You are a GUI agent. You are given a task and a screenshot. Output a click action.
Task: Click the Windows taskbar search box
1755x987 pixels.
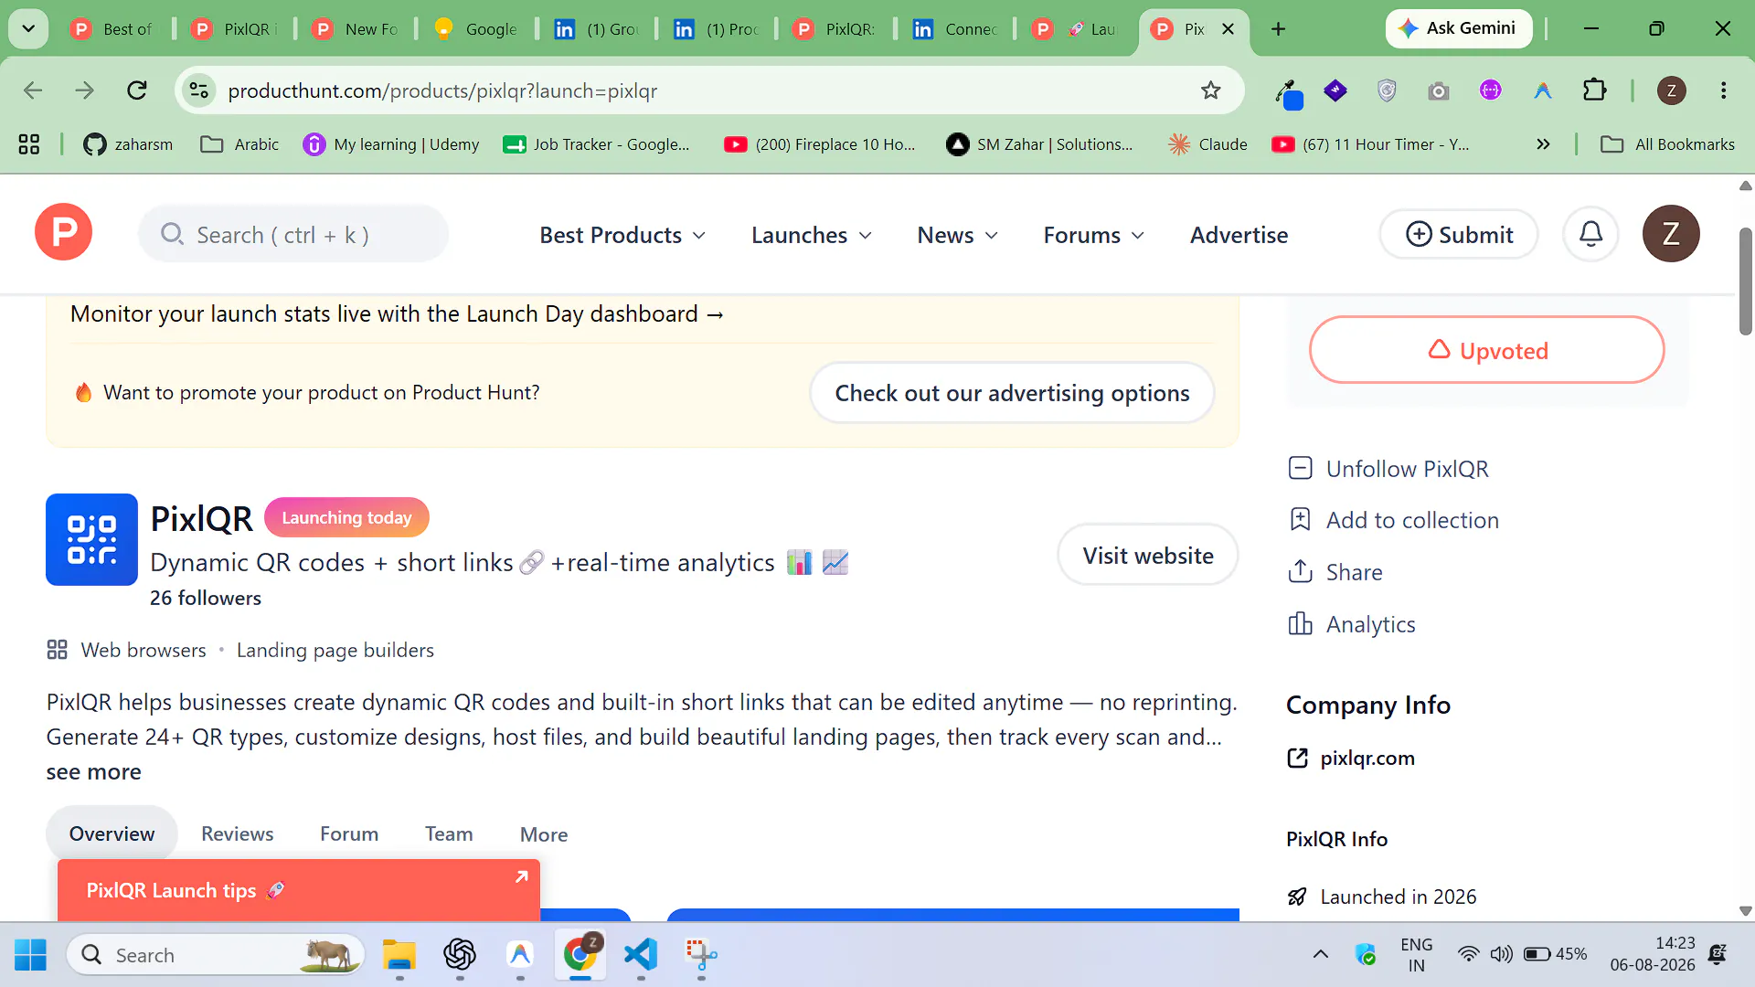pyautogui.click(x=215, y=955)
